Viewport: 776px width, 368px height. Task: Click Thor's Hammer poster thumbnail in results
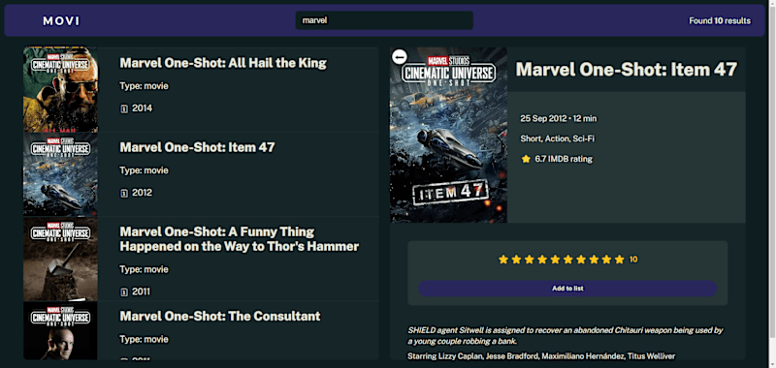(60, 260)
